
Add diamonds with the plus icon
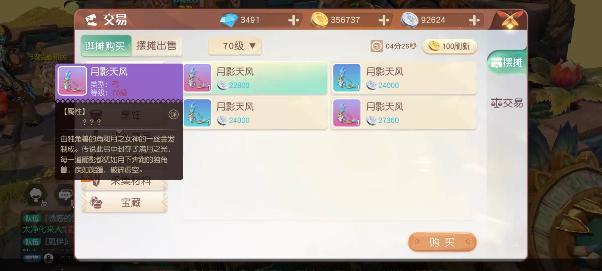click(x=293, y=20)
